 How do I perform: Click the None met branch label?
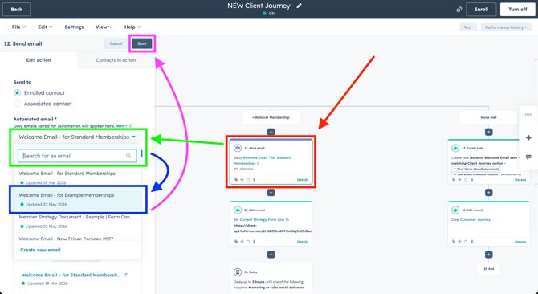click(488, 117)
